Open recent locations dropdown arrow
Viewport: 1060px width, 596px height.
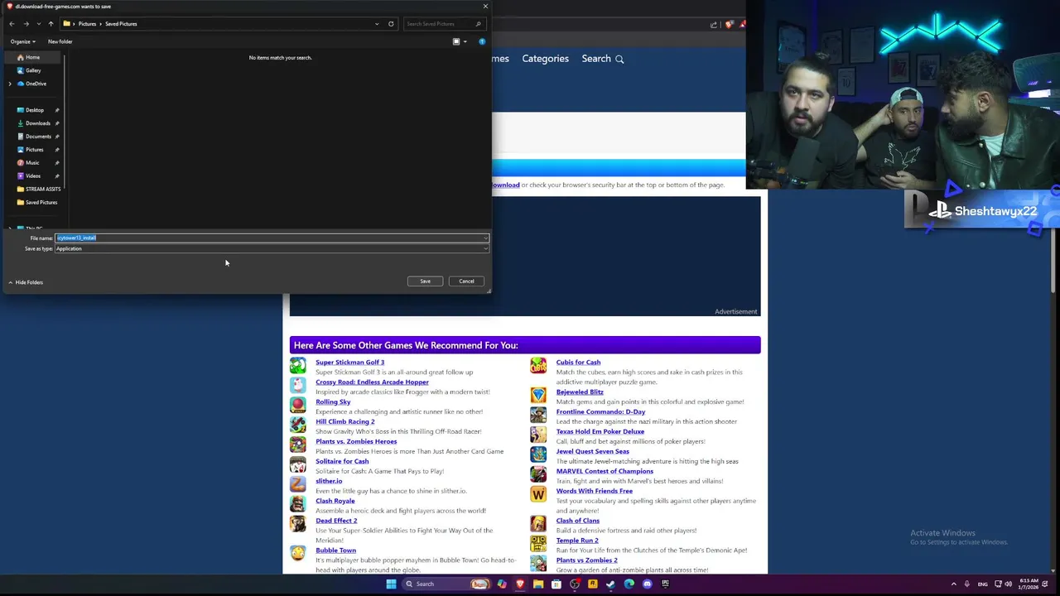tap(38, 24)
